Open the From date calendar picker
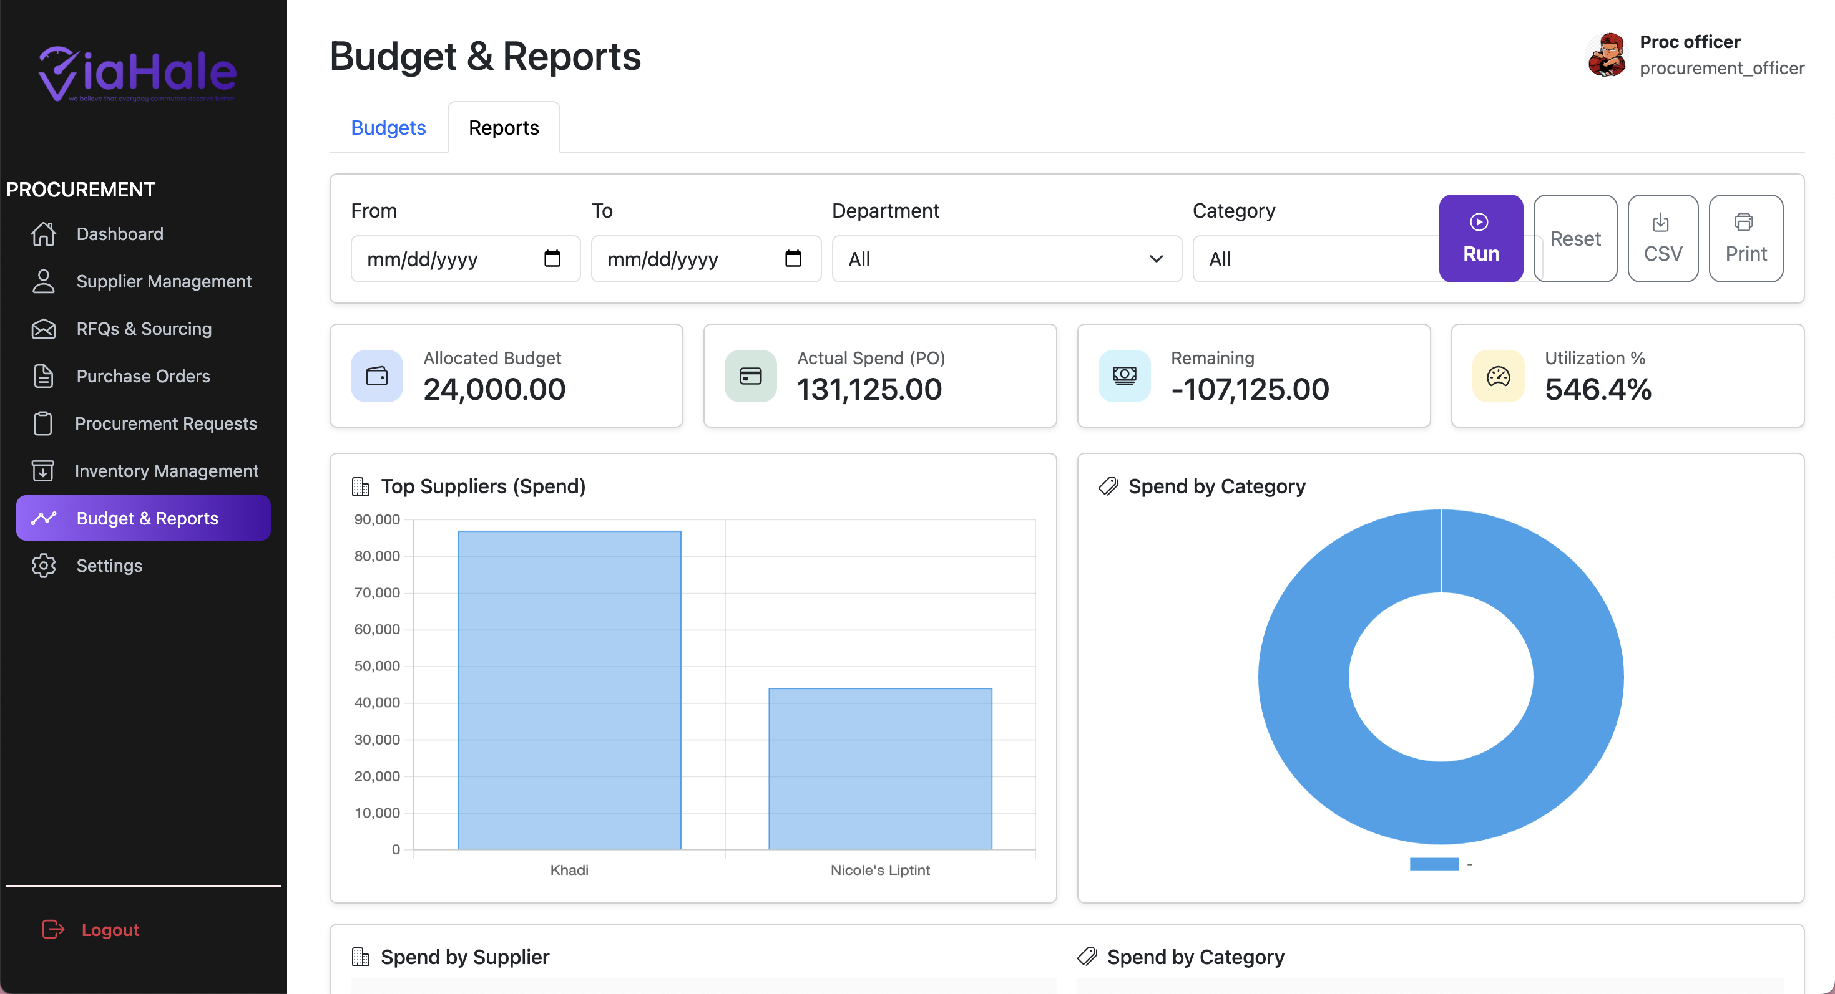 pyautogui.click(x=552, y=258)
